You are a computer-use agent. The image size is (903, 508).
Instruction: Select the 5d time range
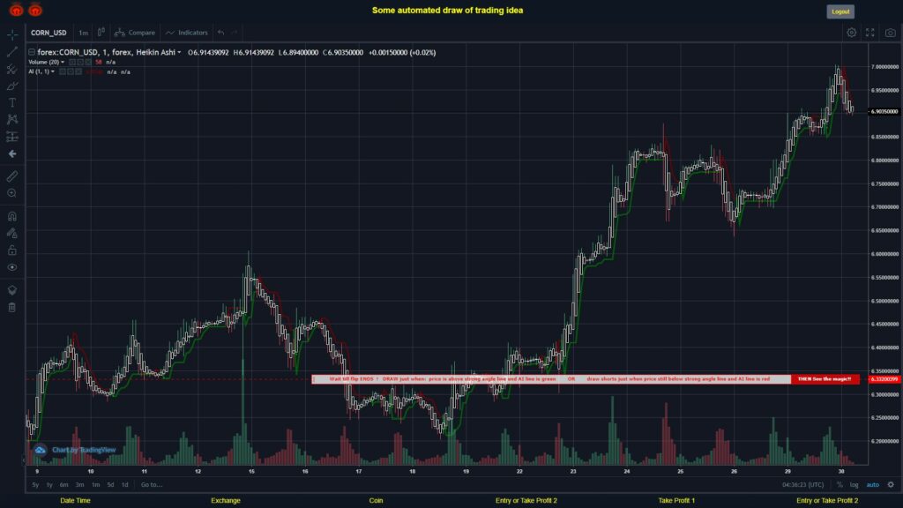110,485
